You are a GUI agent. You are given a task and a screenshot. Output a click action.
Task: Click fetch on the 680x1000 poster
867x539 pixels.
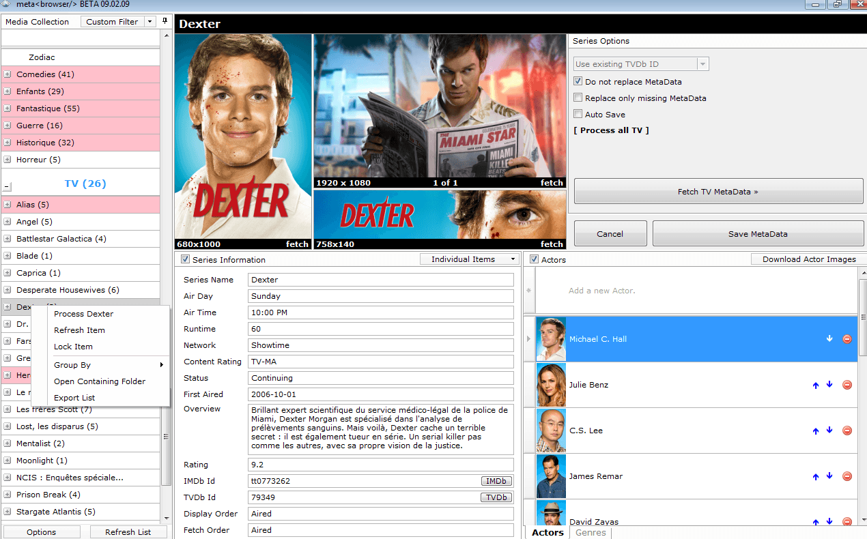click(297, 244)
